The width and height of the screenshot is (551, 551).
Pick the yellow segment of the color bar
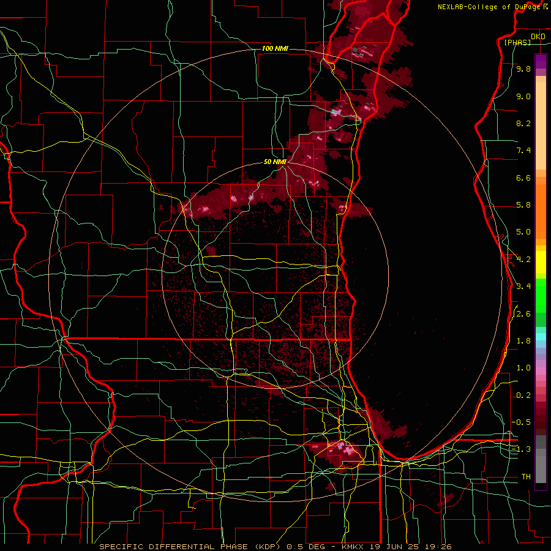541,262
